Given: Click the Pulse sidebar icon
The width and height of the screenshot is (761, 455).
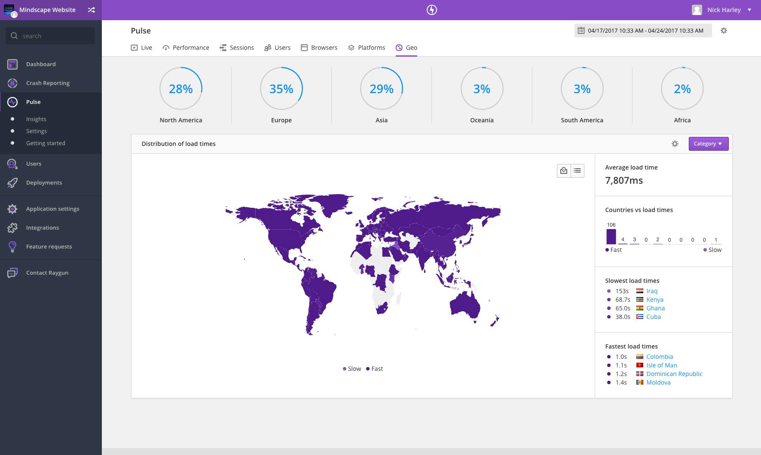Looking at the screenshot, I should click(12, 102).
